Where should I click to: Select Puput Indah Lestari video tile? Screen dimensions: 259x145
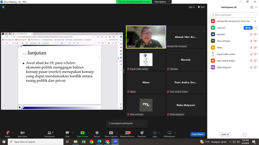pyautogui.click(x=146, y=60)
